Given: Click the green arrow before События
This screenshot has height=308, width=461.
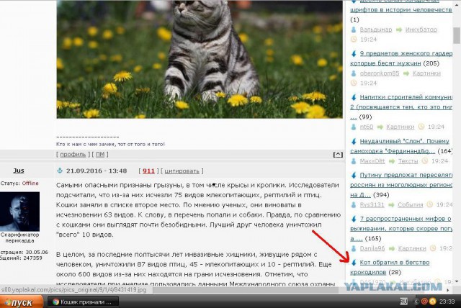Looking at the screenshot, I should (391, 205).
